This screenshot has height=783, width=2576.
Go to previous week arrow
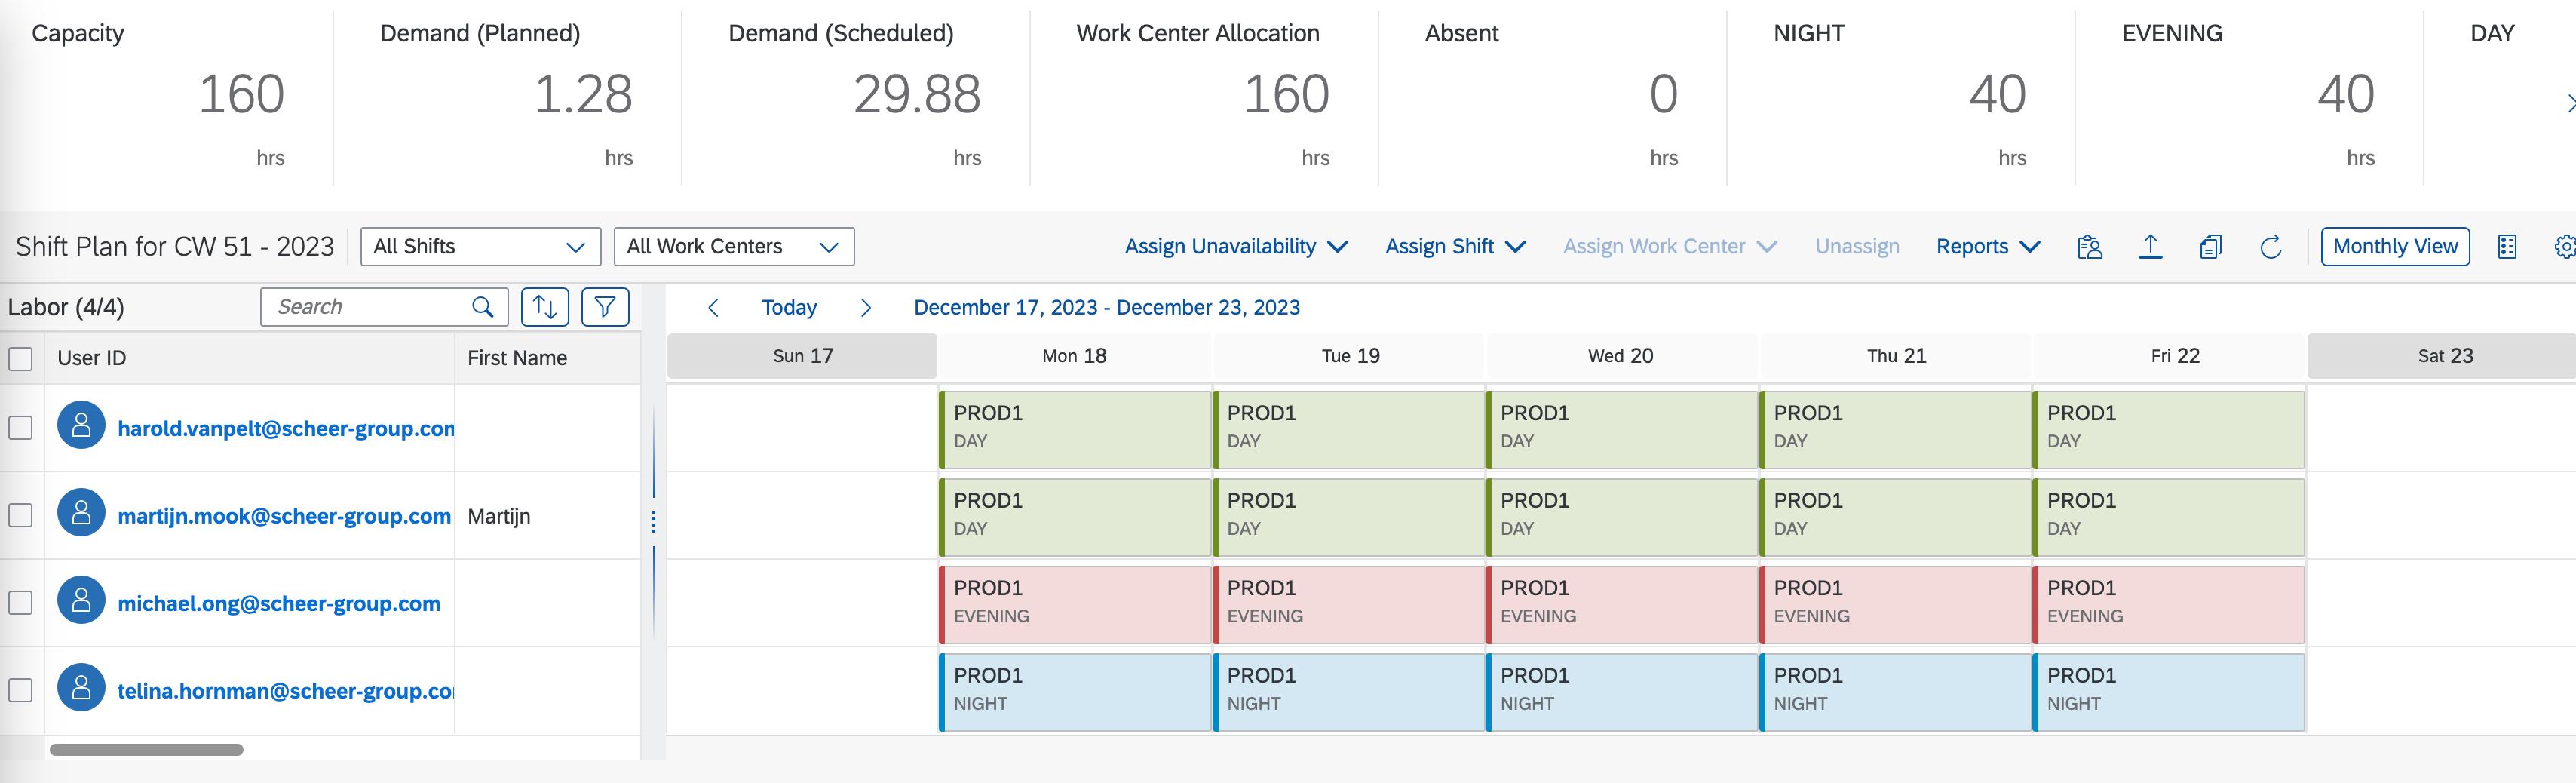(713, 308)
